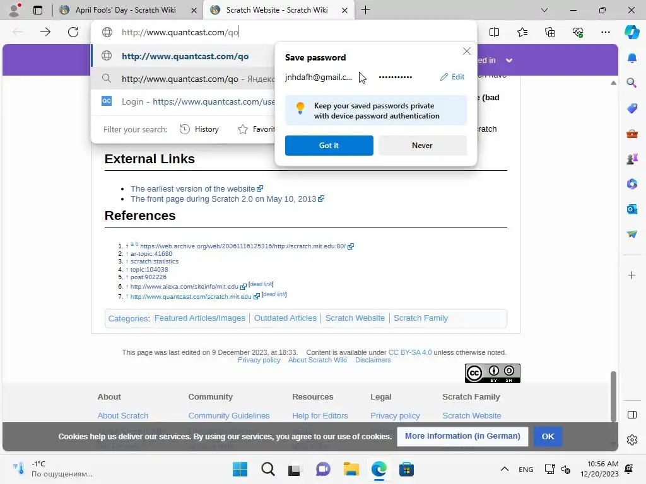The height and width of the screenshot is (484, 646).
Task: Open Browser essentials heart icon
Action: (x=578, y=32)
